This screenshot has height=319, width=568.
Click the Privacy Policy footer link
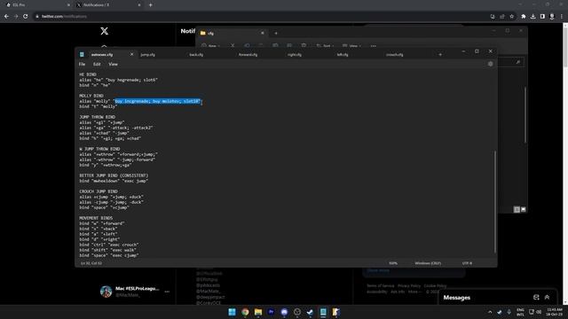409,285
